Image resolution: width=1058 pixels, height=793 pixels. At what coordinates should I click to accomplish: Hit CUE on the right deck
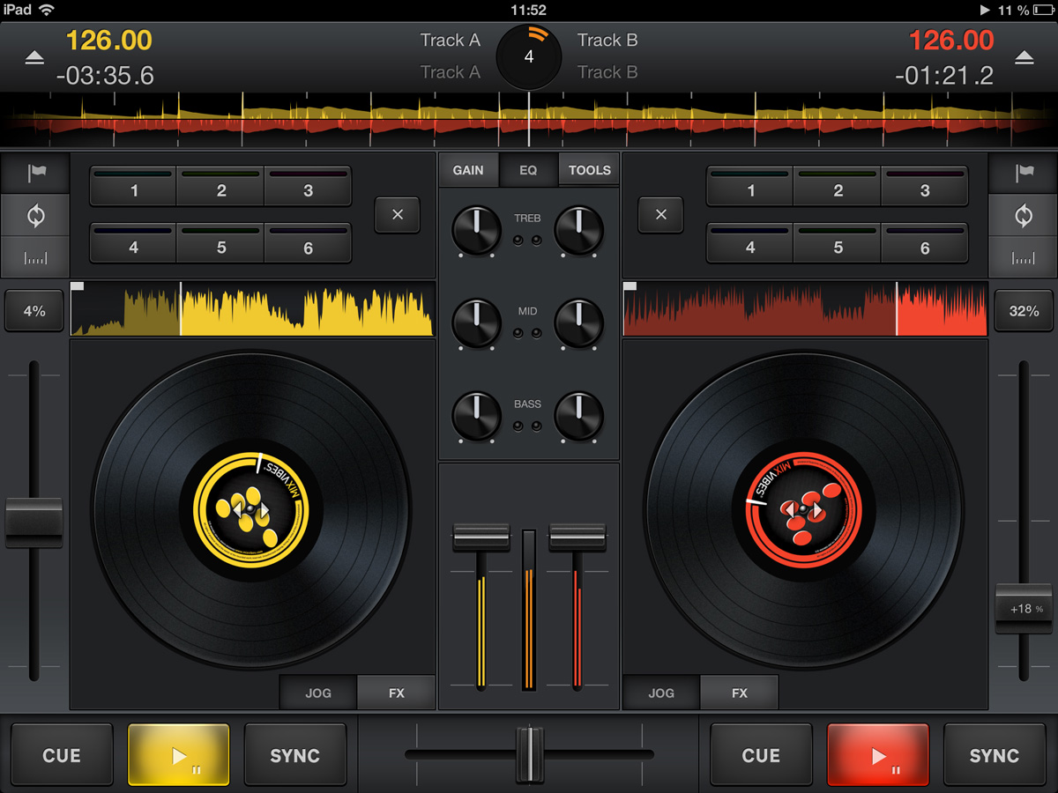click(x=761, y=755)
